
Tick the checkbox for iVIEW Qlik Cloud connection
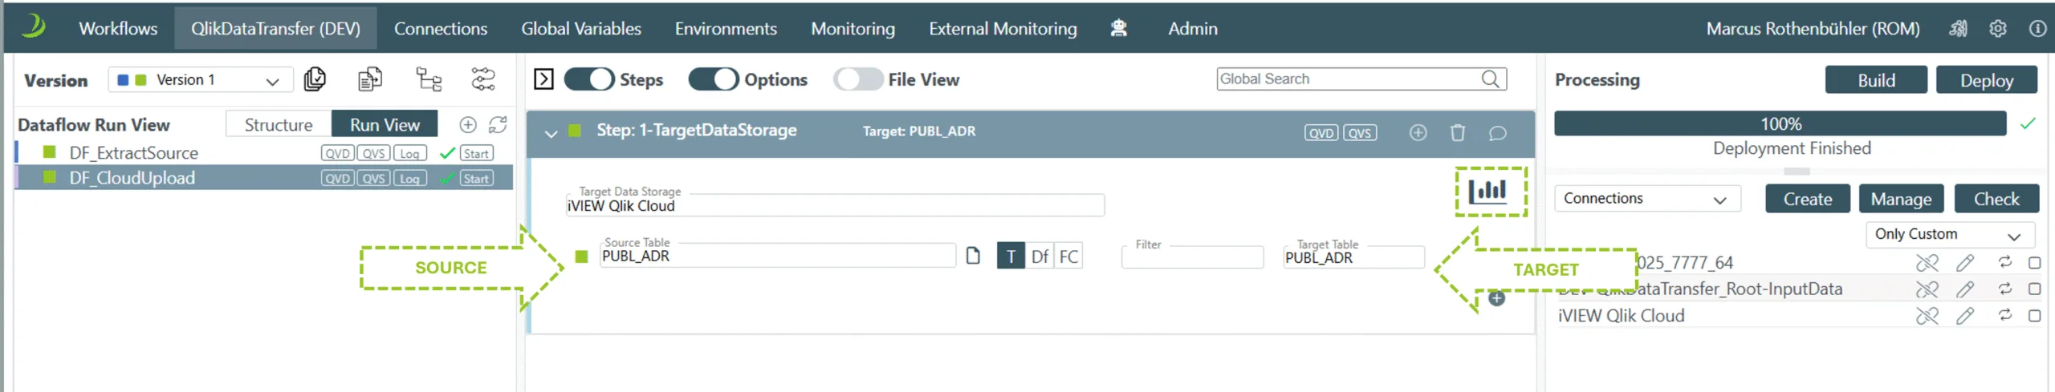coord(2034,316)
